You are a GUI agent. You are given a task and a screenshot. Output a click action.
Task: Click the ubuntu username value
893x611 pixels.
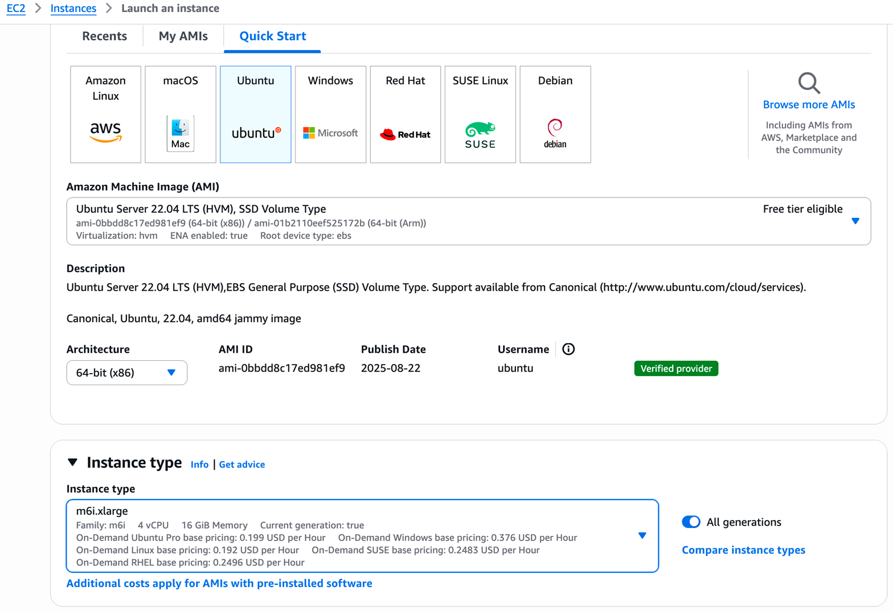coord(515,368)
